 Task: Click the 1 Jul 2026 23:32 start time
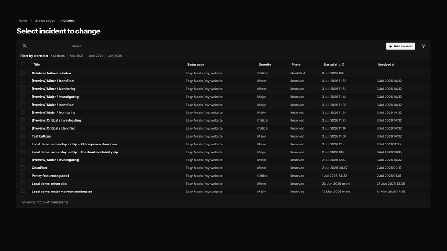[x=334, y=176]
